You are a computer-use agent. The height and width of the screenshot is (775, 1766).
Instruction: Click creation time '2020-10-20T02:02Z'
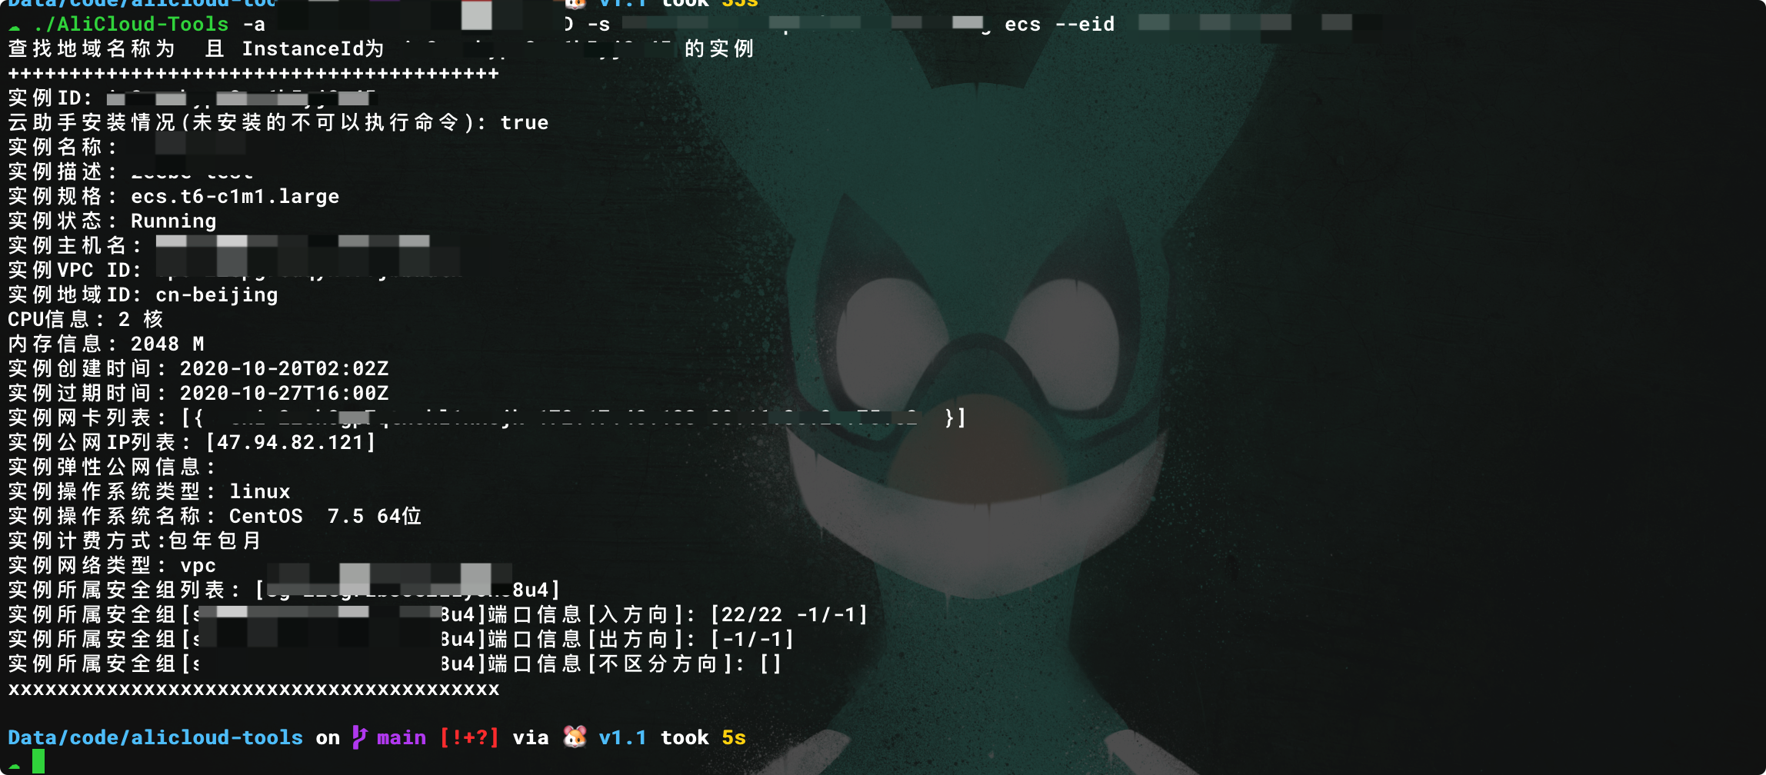284,369
